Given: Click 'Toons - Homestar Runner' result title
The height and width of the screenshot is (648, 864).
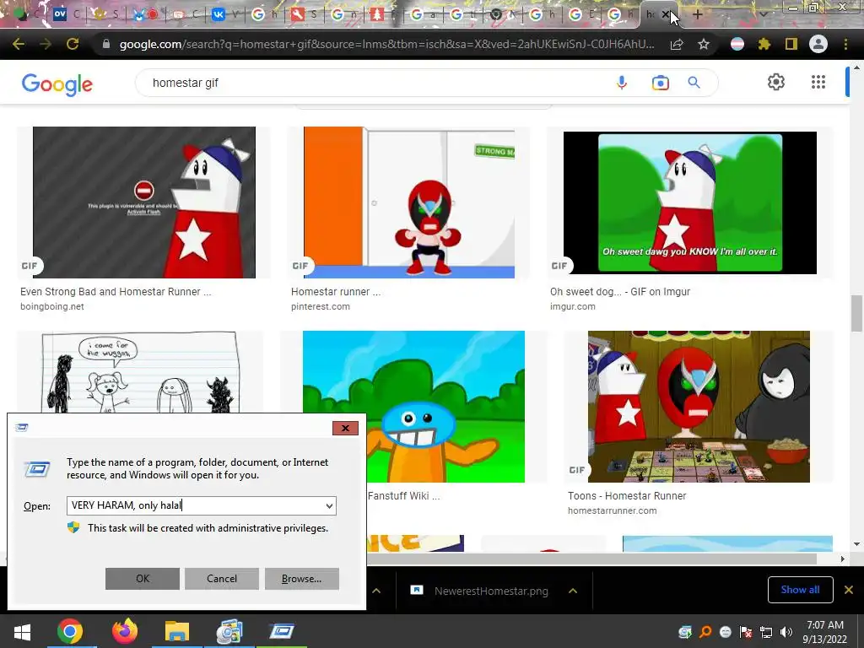Looking at the screenshot, I should pyautogui.click(x=627, y=496).
